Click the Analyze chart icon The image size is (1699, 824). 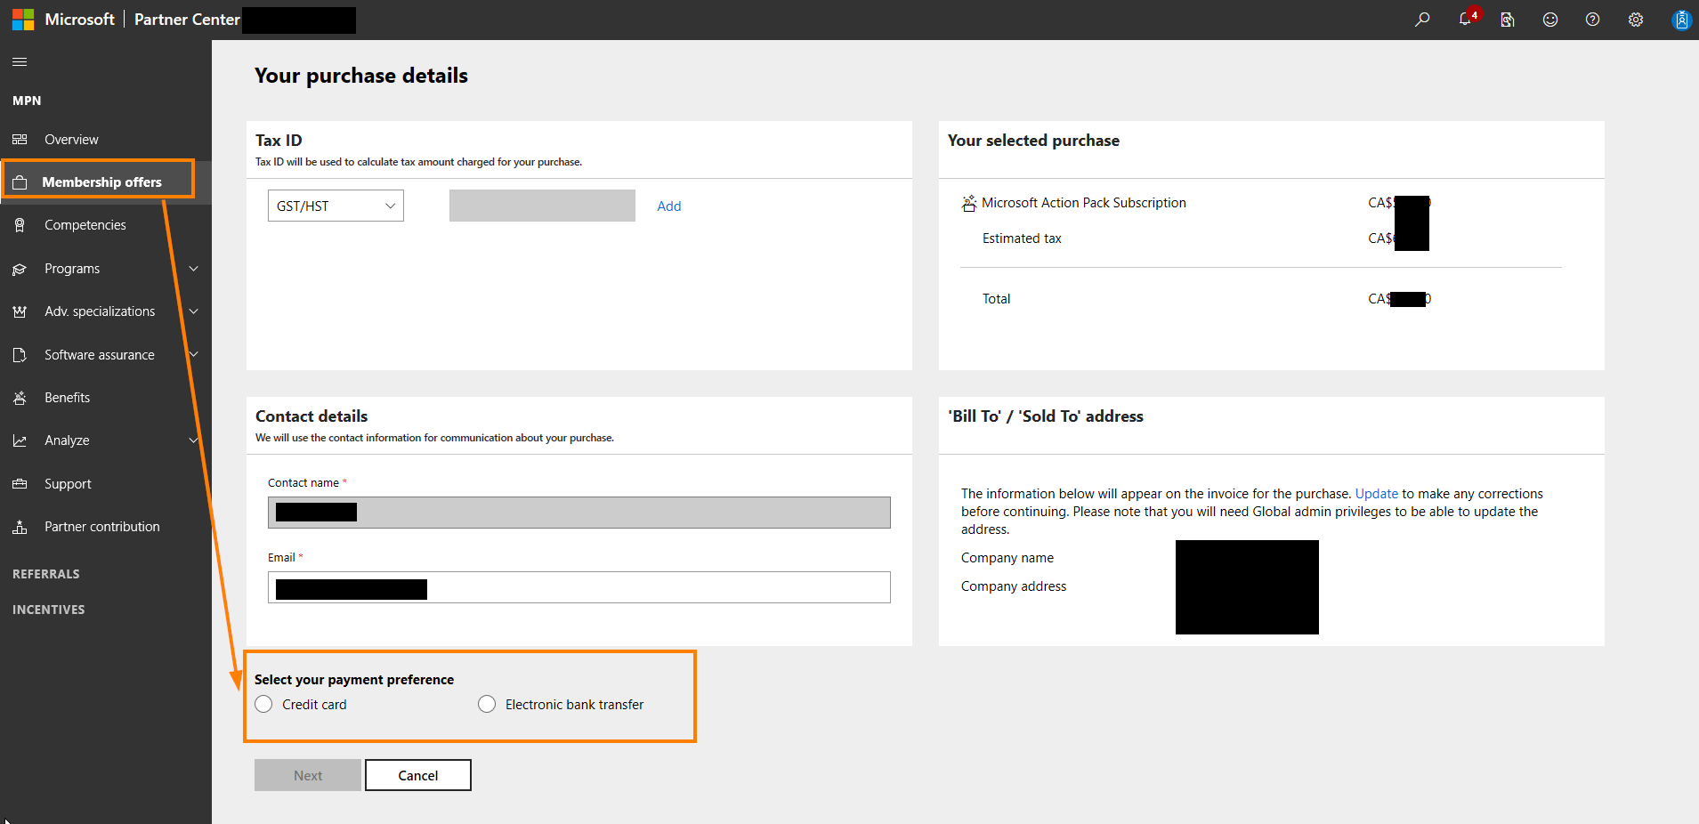click(20, 440)
